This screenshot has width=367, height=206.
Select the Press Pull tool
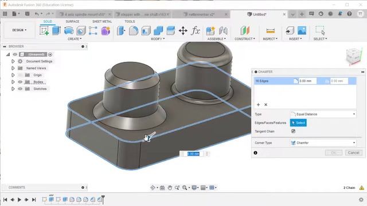pos(121,30)
